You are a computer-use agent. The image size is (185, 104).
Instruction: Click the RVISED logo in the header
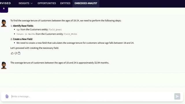(5, 3)
